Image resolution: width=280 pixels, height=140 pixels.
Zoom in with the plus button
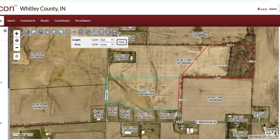pyautogui.click(x=17, y=34)
